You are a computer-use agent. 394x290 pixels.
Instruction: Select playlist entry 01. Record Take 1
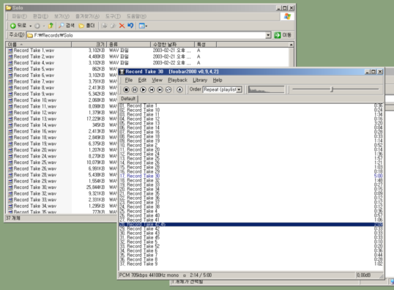click(x=251, y=105)
